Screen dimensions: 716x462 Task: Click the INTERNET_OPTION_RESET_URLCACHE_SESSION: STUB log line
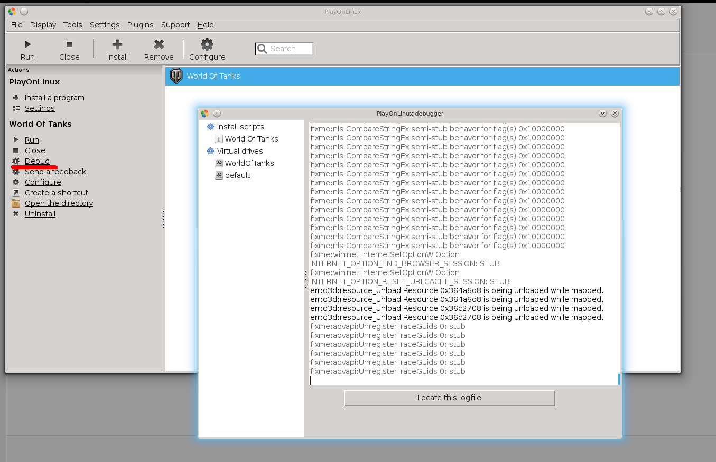click(410, 281)
